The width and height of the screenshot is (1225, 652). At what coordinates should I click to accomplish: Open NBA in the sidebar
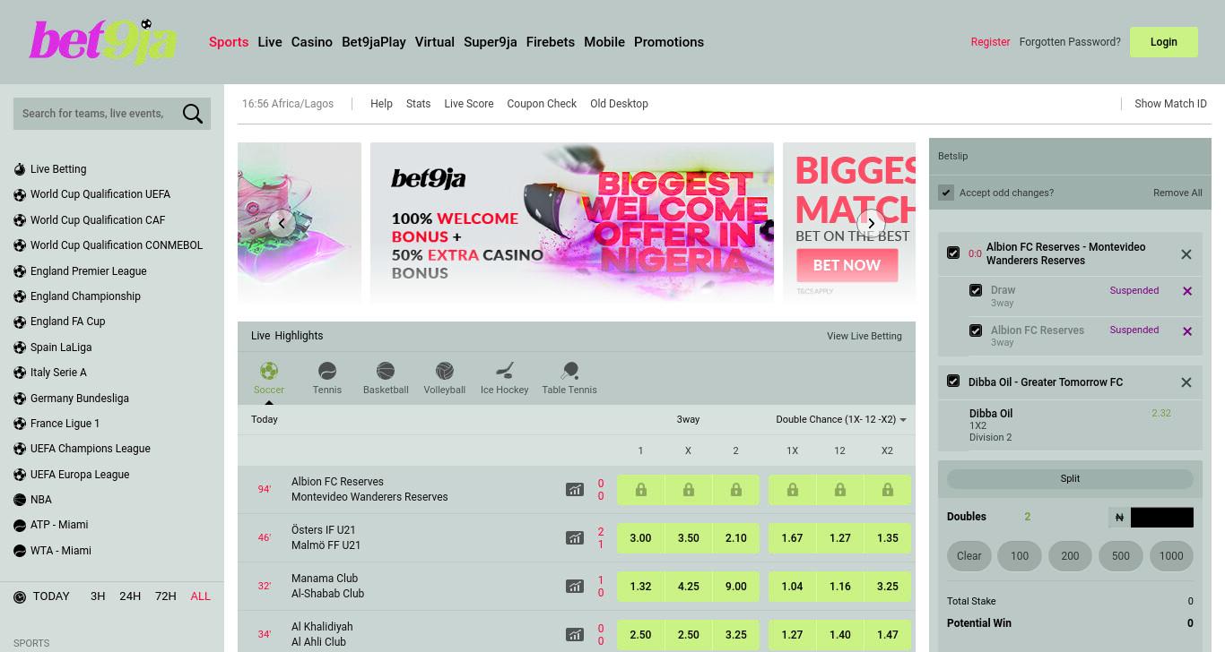pos(40,500)
